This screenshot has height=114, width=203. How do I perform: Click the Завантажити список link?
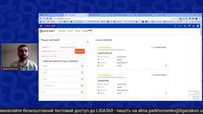coord(48,56)
